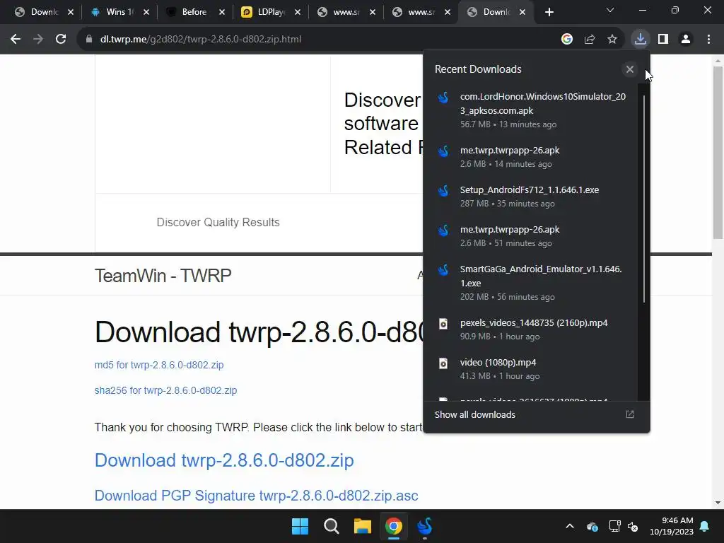Screen dimensions: 724x543
Task: Open the Chrome profile menu
Action: click(686, 40)
